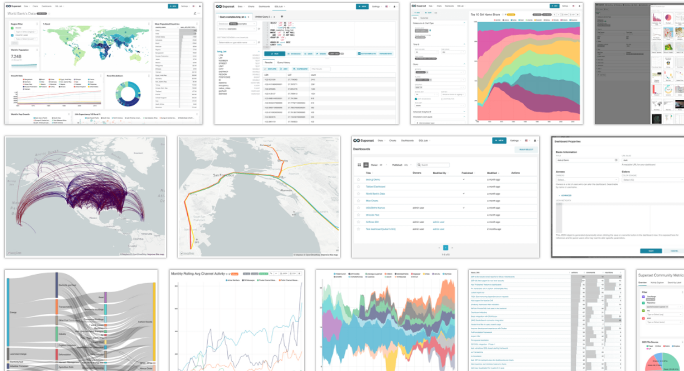Image resolution: width=684 pixels, height=371 pixels.
Task: Switch to Query History tab in SQL Lab
Action: click(284, 62)
